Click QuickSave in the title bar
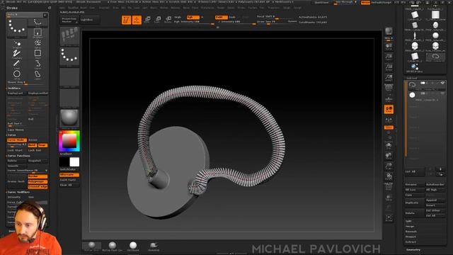Viewport: 453px width, 255px height. pyautogui.click(x=322, y=2)
